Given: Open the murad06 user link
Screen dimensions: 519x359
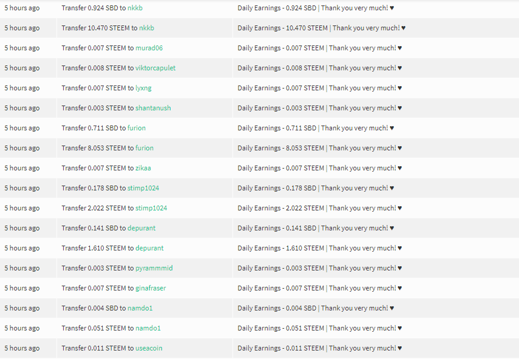Looking at the screenshot, I should click(149, 48).
